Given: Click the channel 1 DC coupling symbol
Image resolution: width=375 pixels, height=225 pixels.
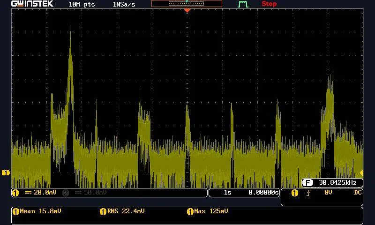Looking at the screenshot, I should pos(28,193).
